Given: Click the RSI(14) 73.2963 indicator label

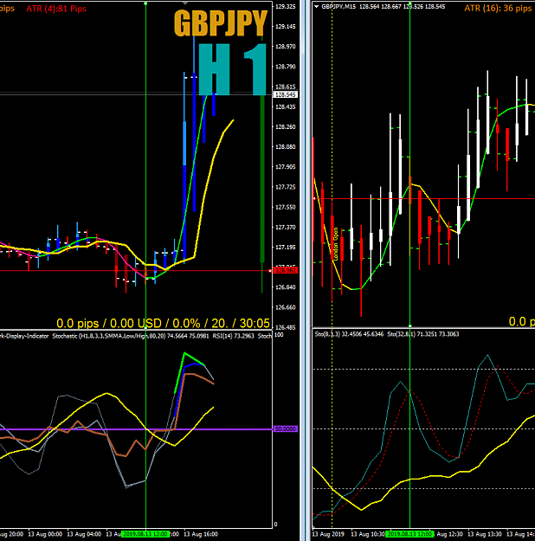Looking at the screenshot, I should click(234, 336).
